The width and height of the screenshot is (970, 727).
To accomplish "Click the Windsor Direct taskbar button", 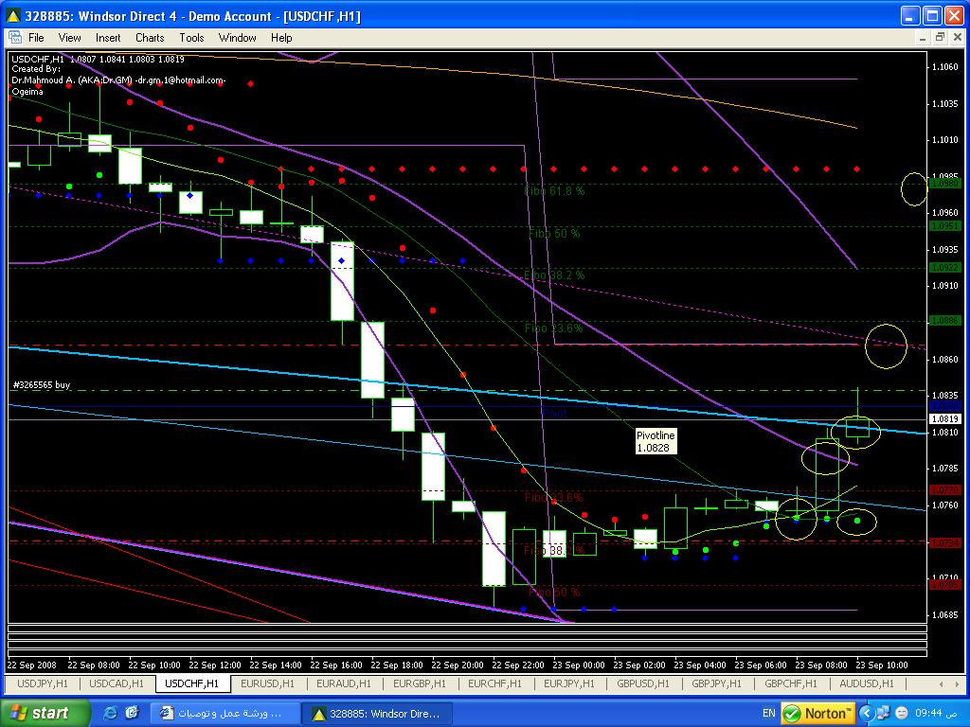I will click(x=375, y=713).
